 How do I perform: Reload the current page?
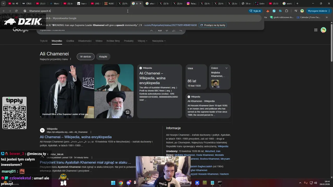pyautogui.click(x=16, y=11)
